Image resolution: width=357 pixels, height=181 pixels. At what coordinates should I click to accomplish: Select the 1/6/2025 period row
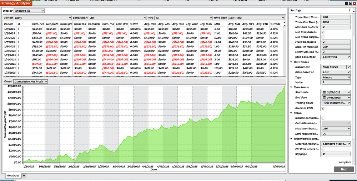pos(144,38)
